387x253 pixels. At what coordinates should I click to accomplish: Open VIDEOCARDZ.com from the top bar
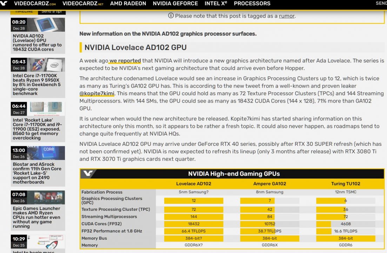pyautogui.click(x=35, y=4)
